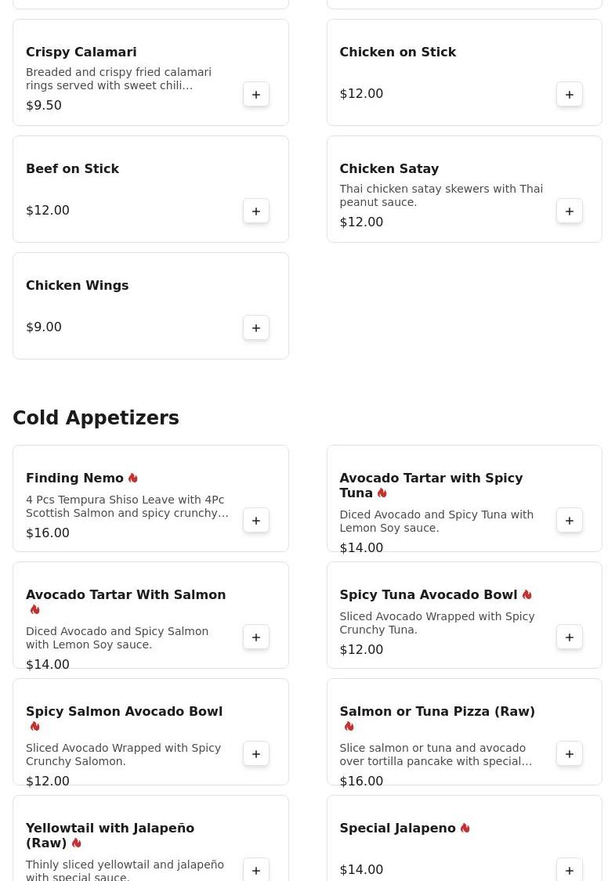Add Avocado Tartar with Spicy Tuna
Image resolution: width=615 pixels, height=881 pixels.
570,521
